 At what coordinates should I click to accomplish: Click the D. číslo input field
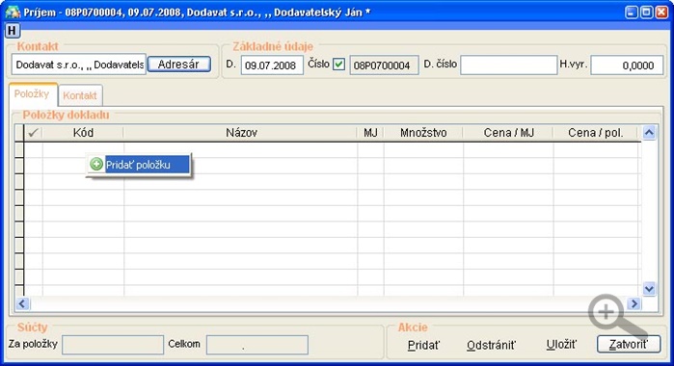coord(508,65)
